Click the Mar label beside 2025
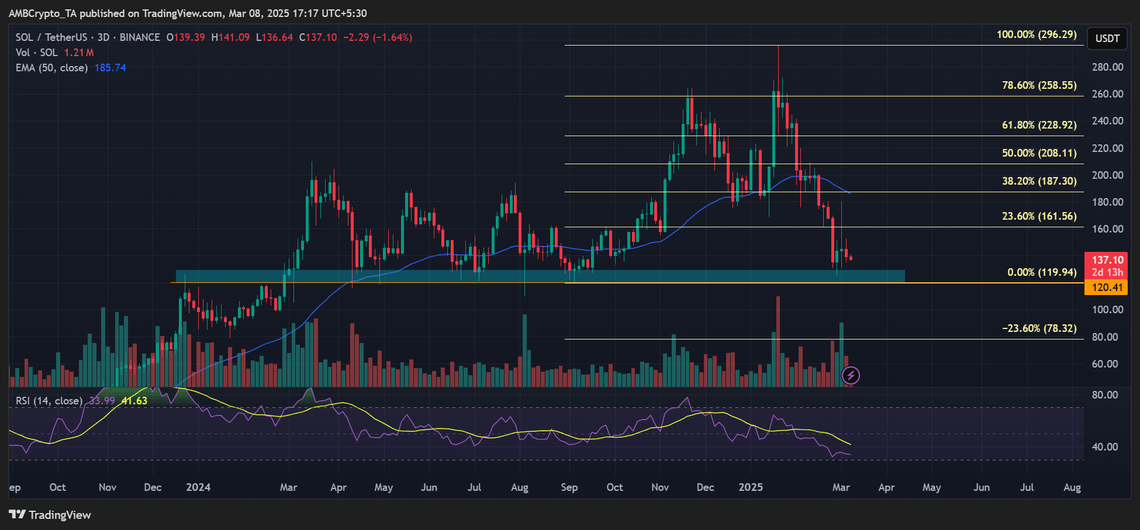 [841, 487]
